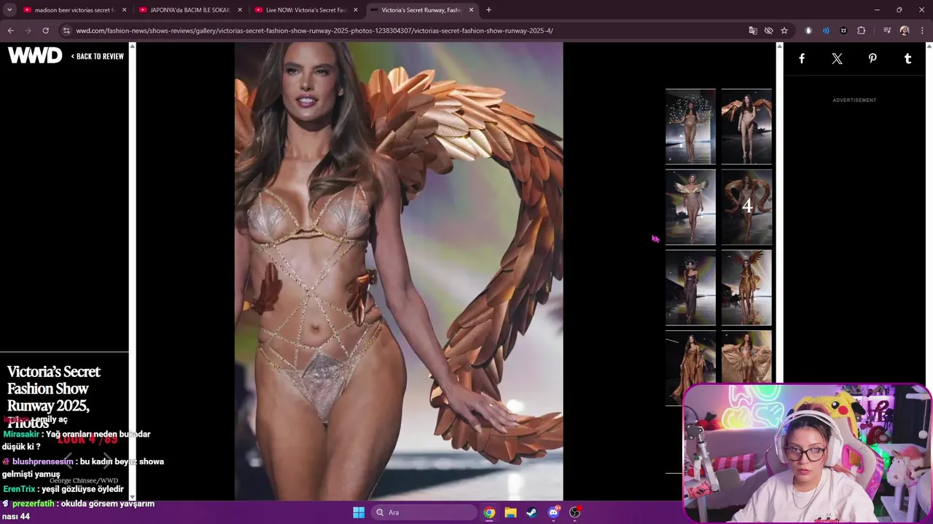Reload the current page
This screenshot has height=524, width=933.
(x=45, y=31)
